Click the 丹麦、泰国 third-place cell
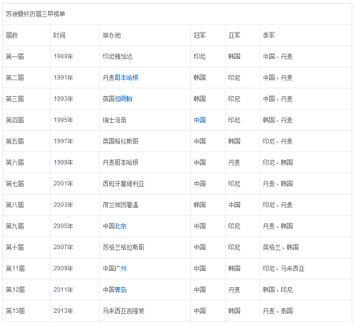 [x=278, y=311]
